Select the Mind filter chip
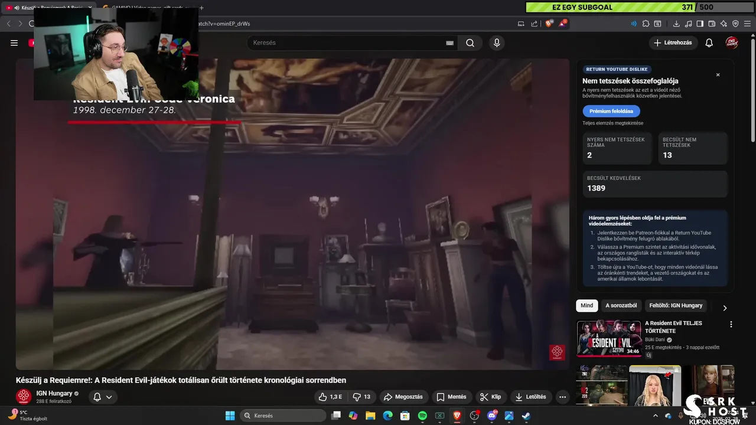 point(586,305)
